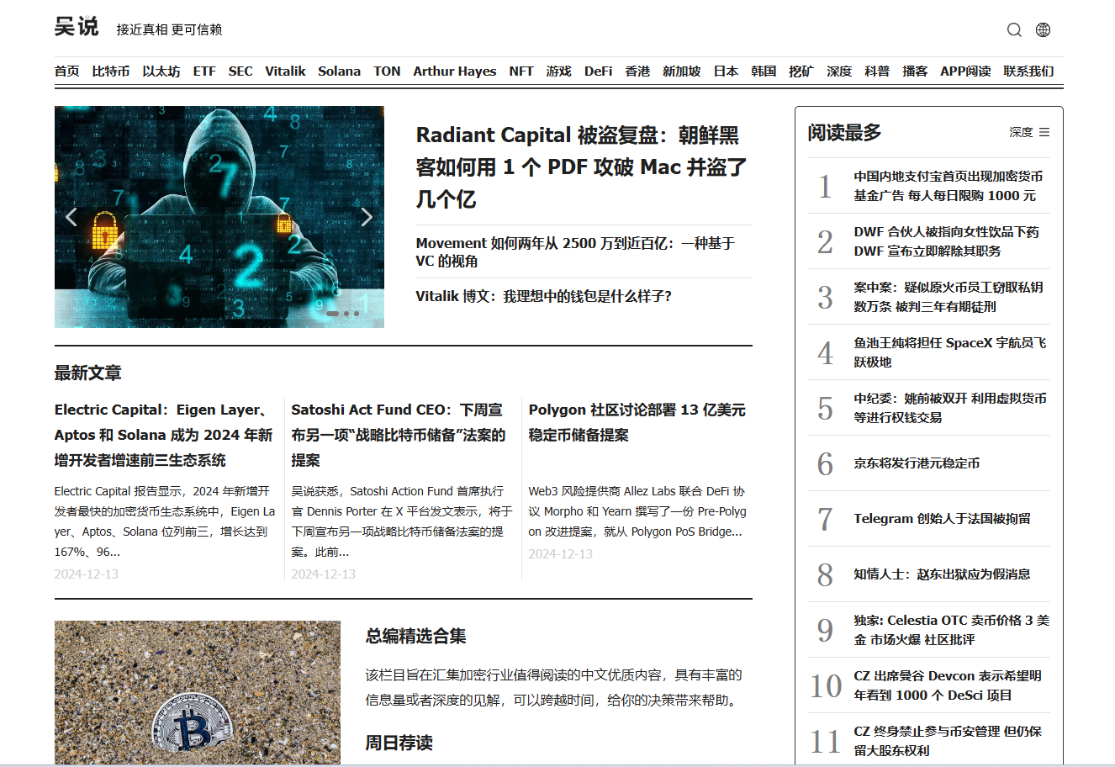Viewport: 1115px width, 767px height.
Task: Open the 总编精选合集 section heading
Action: 415,636
